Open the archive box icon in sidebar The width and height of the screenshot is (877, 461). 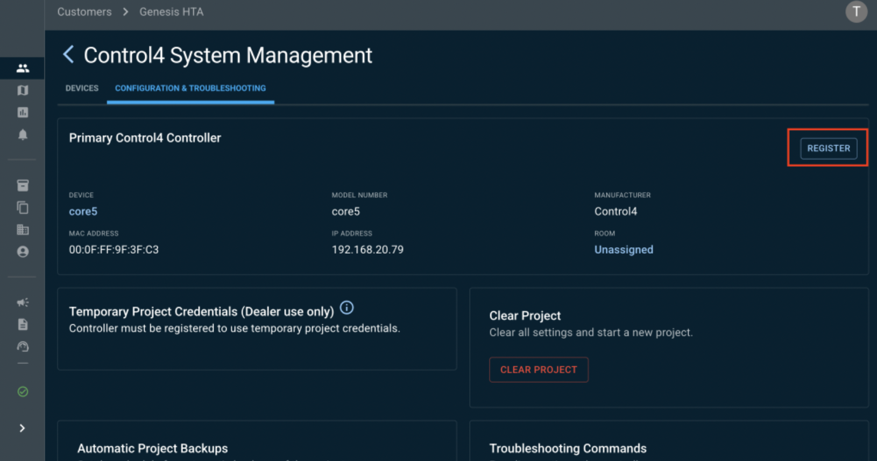click(x=23, y=186)
